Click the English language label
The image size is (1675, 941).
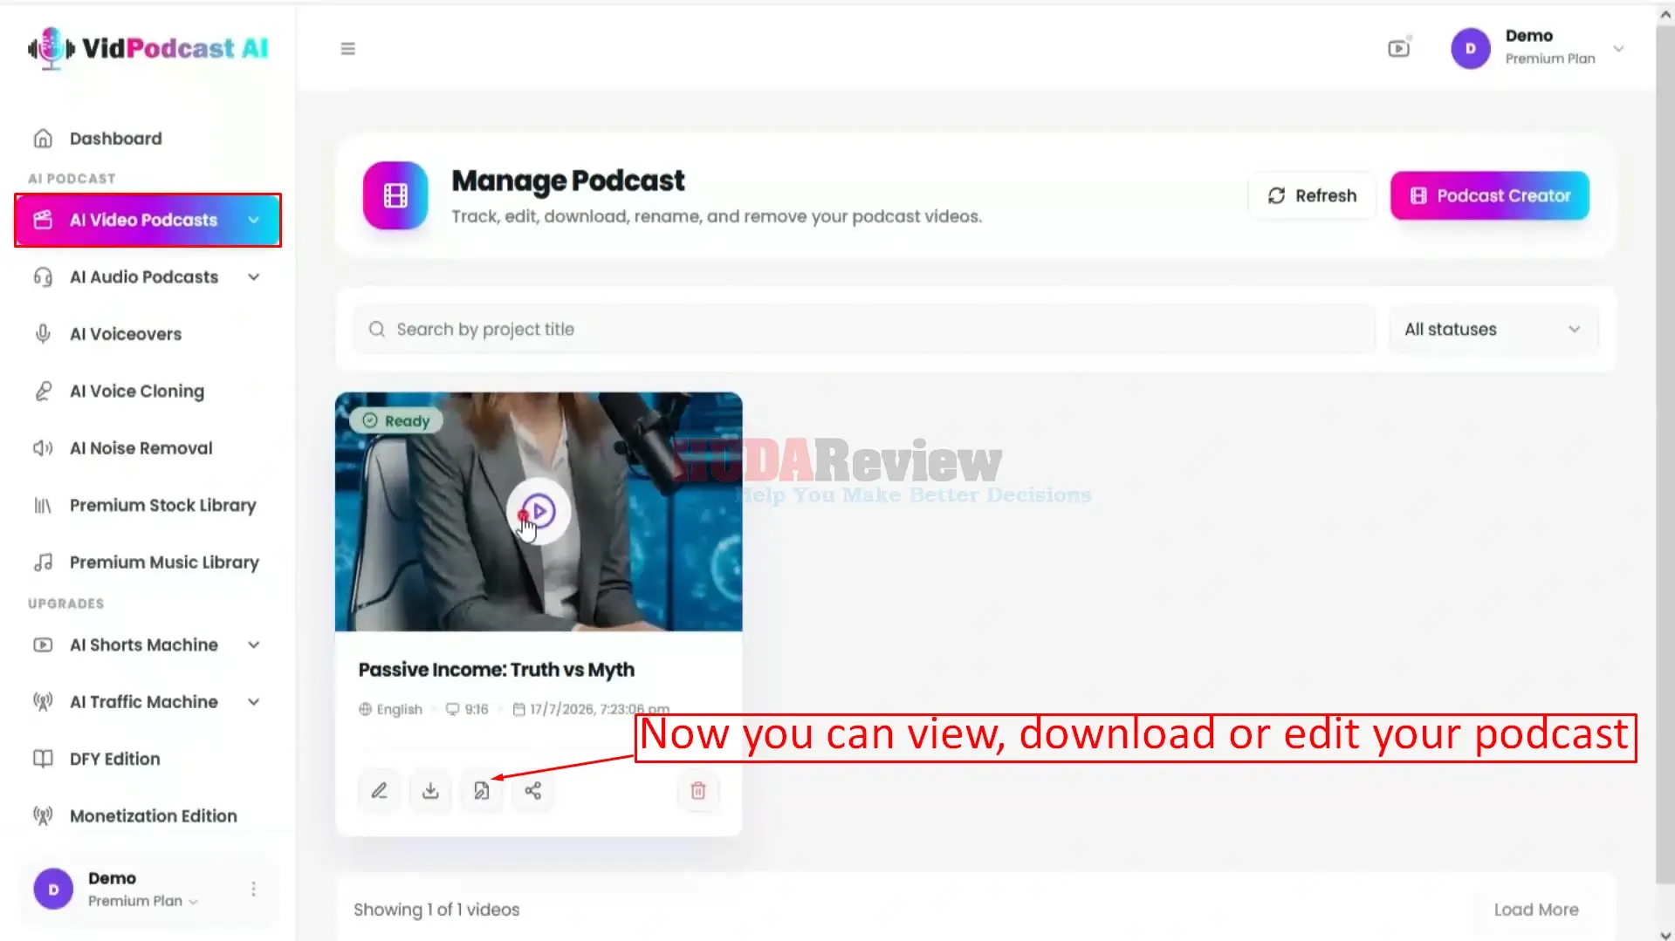(x=399, y=710)
